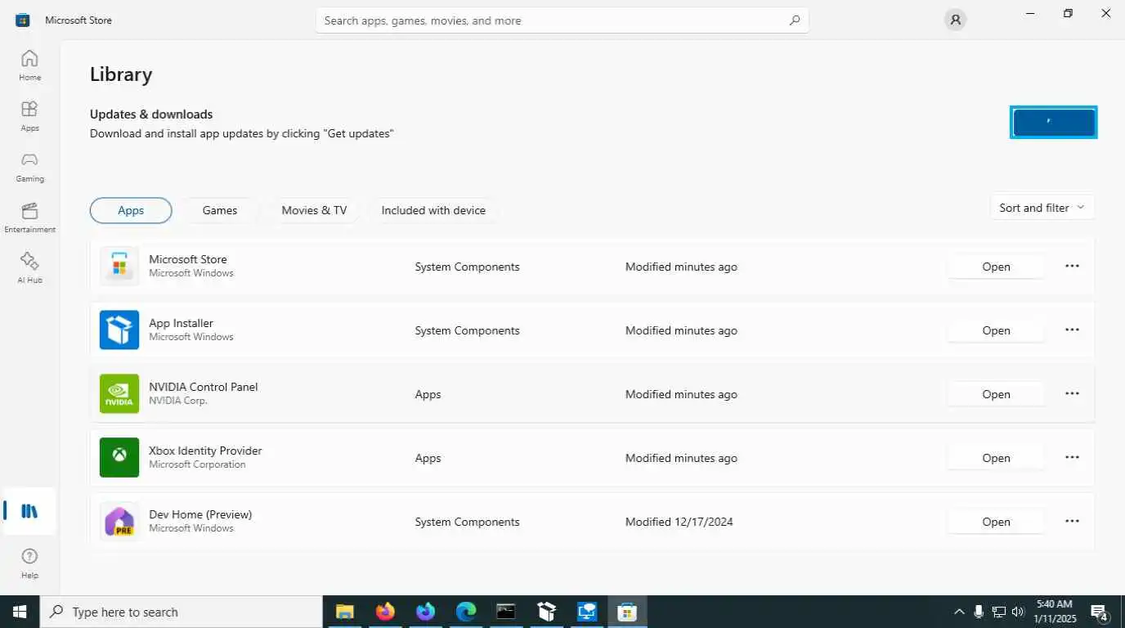Screen dimensions: 1125x628
Task: Open Xbox Identity Provider
Action: [996, 458]
